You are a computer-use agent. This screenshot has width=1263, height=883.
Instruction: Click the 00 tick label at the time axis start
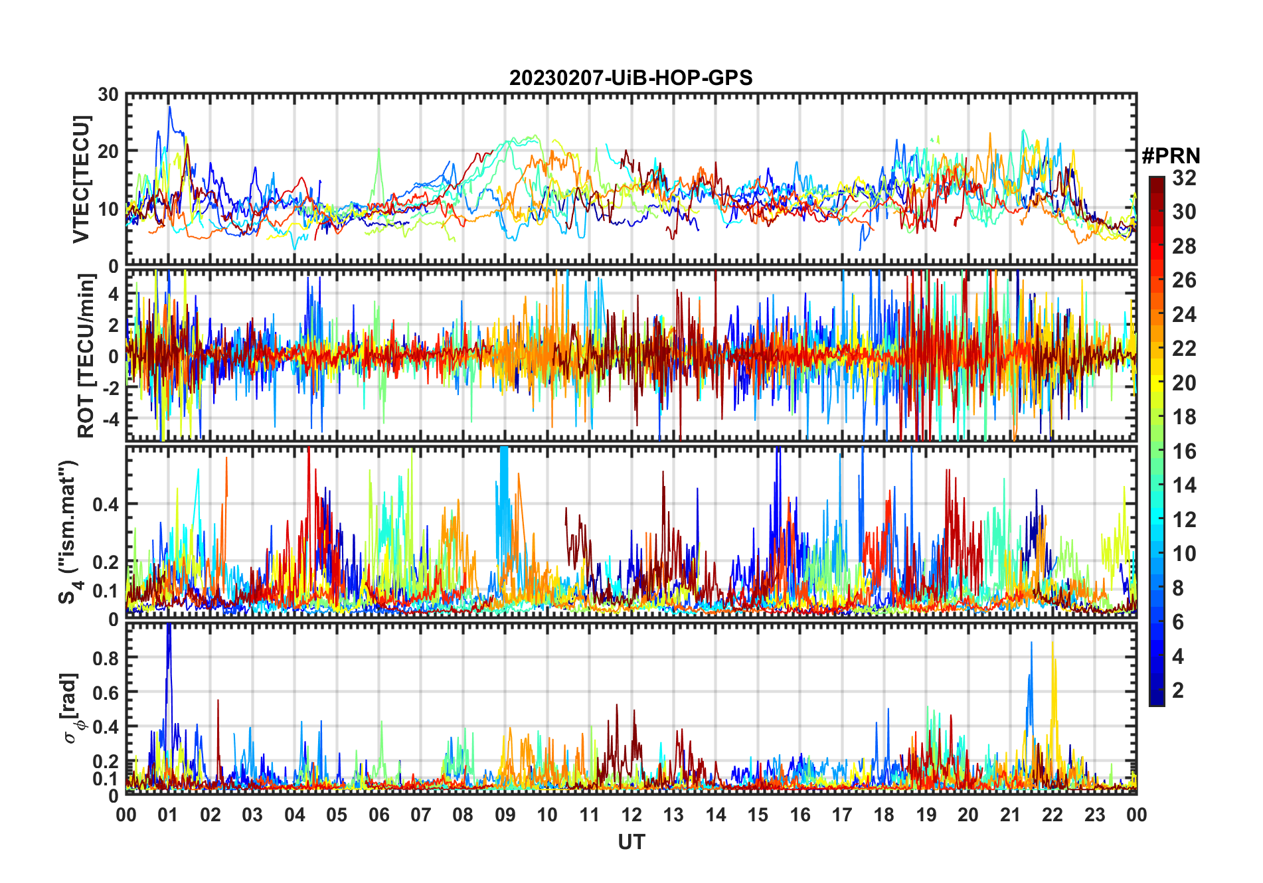tap(126, 815)
